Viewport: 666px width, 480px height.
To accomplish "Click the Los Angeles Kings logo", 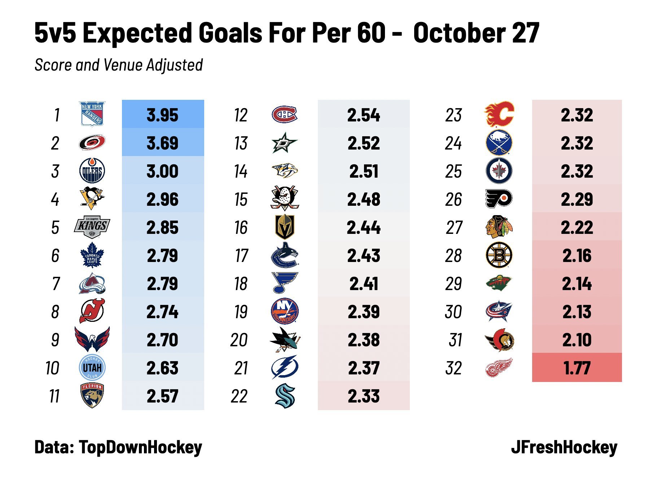I will click(x=92, y=227).
